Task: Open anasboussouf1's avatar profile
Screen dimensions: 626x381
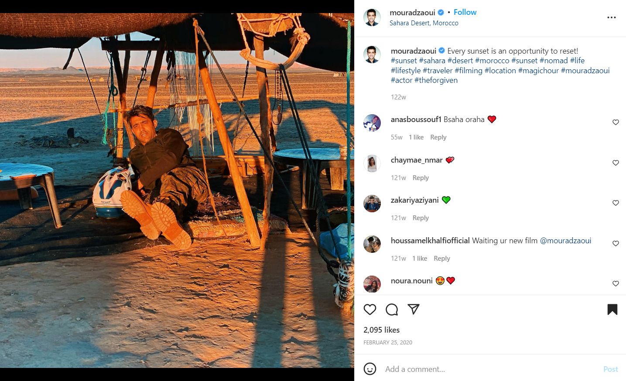Action: click(372, 123)
